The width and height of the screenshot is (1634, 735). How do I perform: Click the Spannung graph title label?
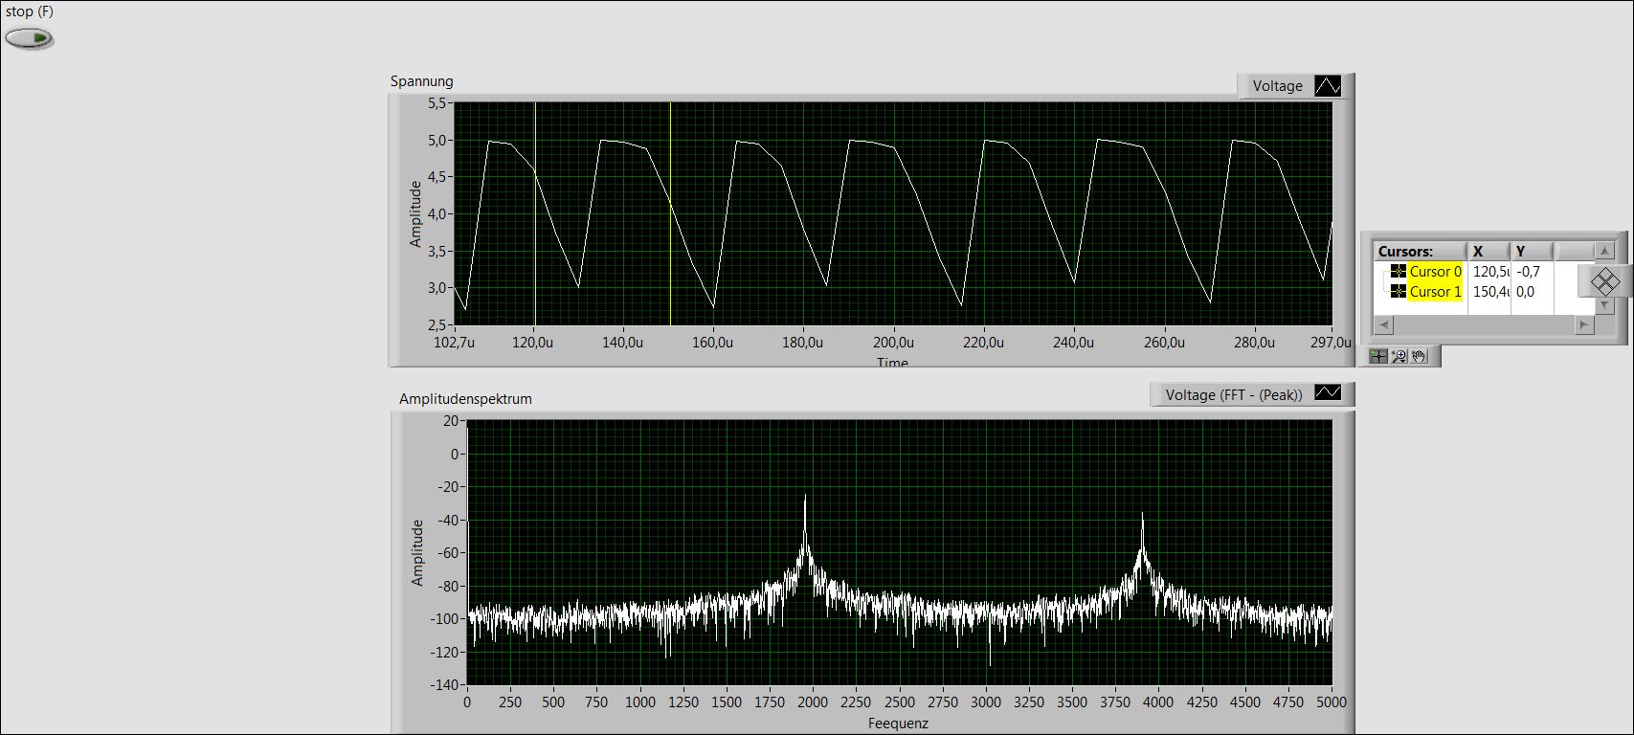421,81
